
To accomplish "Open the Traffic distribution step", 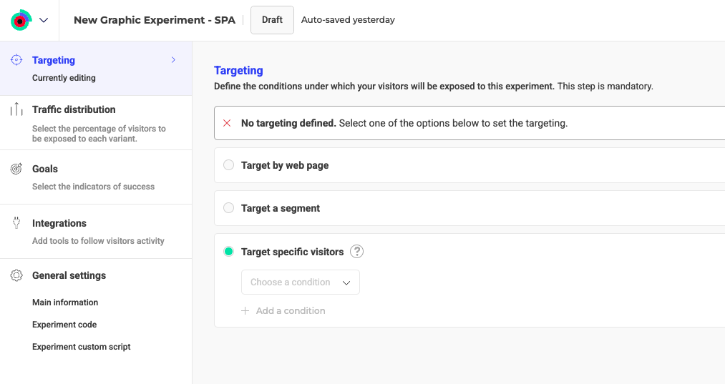I will click(74, 109).
